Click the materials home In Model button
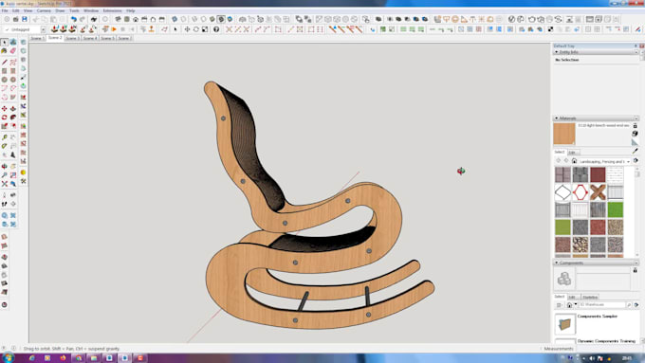 [574, 161]
